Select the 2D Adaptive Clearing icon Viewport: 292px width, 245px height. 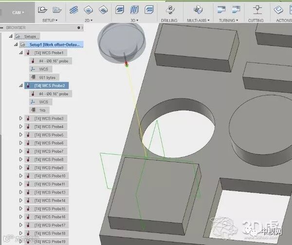pos(88,10)
